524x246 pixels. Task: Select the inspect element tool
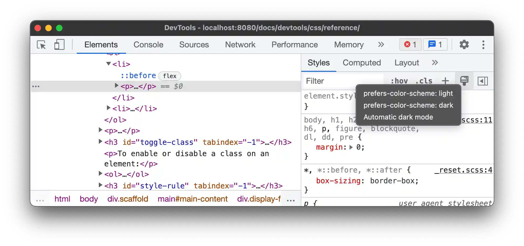tap(41, 45)
